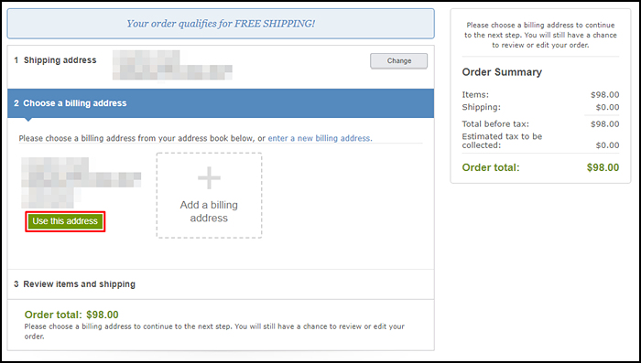Click the small pointer arrow under billing header

click(x=28, y=120)
